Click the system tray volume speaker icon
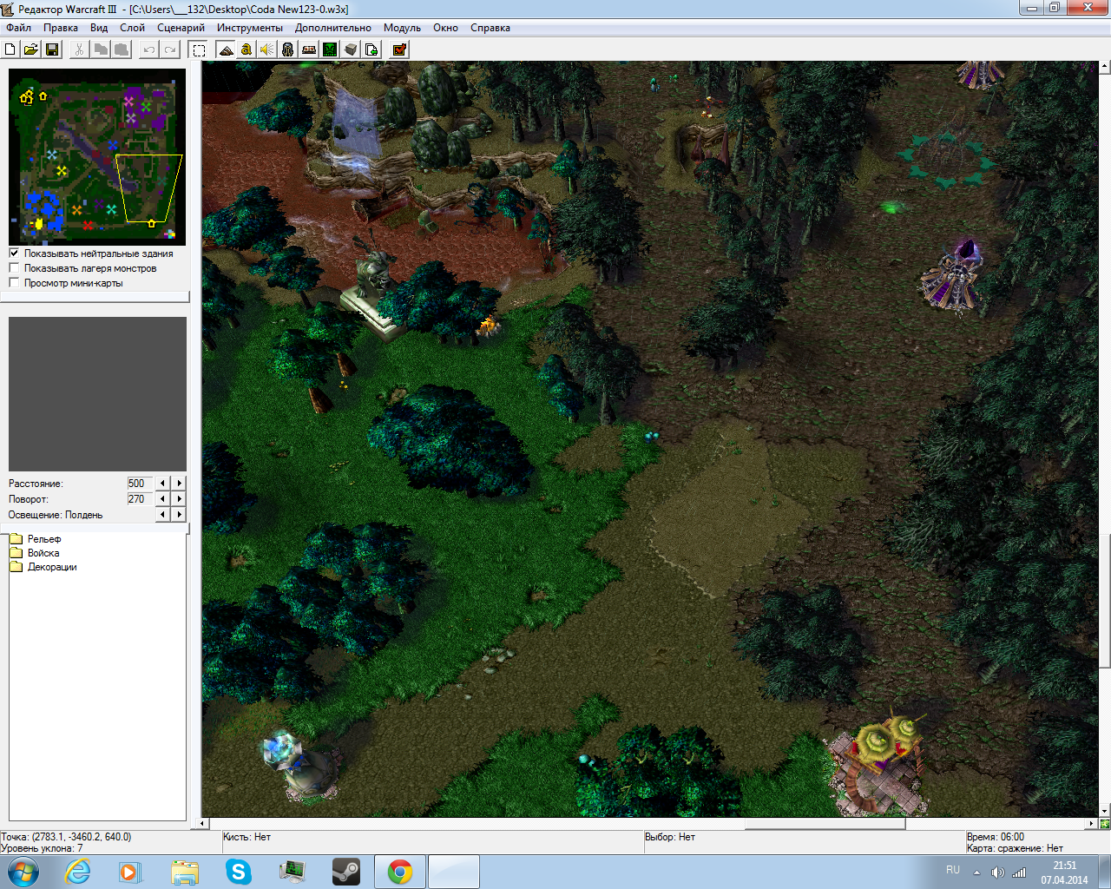Screen dimensions: 1111x889 click(x=997, y=873)
